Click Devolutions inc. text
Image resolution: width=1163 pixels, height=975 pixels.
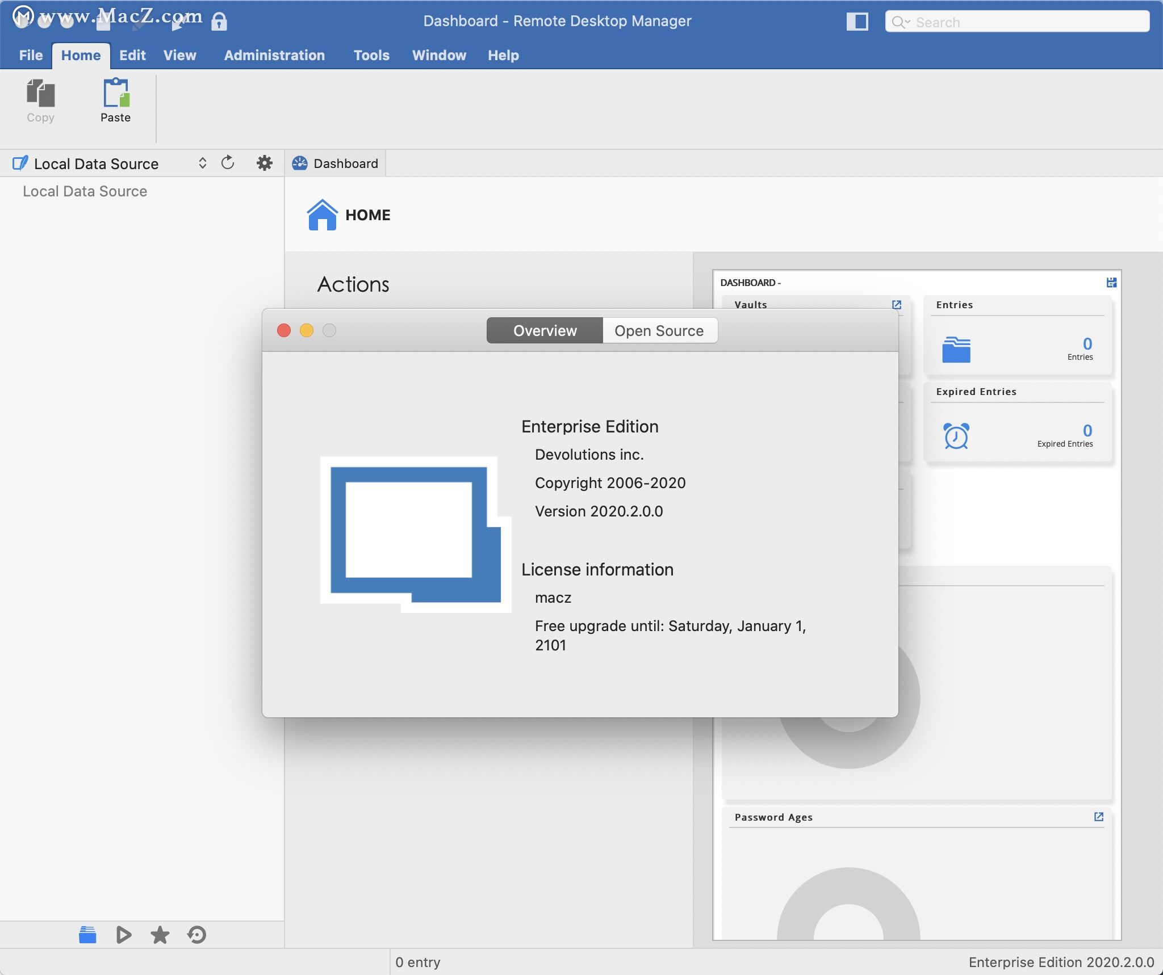589,454
